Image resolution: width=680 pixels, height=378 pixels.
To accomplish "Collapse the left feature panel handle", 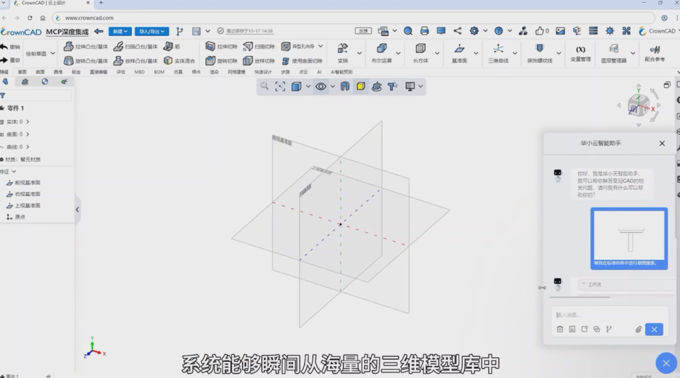I will point(77,209).
